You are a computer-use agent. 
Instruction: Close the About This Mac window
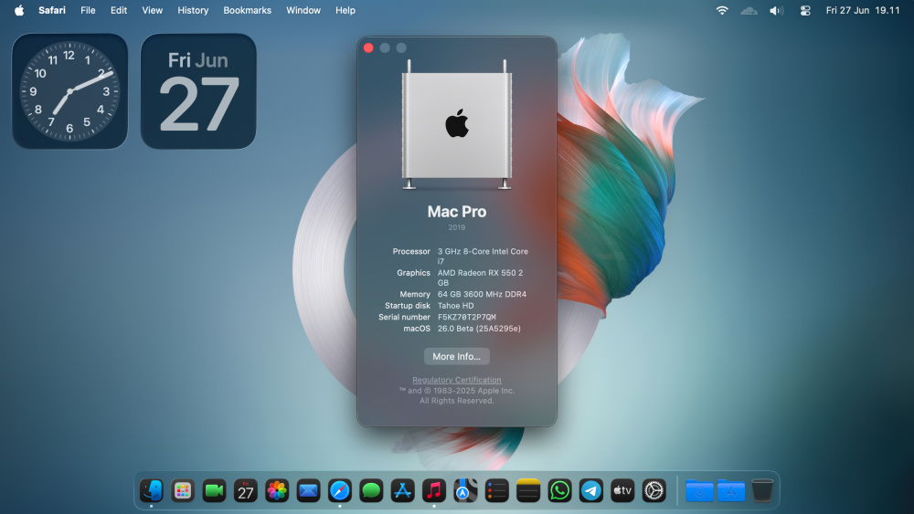tap(368, 47)
